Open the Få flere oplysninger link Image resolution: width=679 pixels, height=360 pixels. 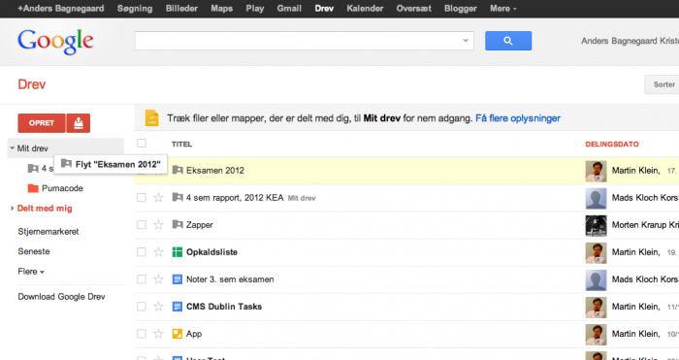click(x=518, y=118)
